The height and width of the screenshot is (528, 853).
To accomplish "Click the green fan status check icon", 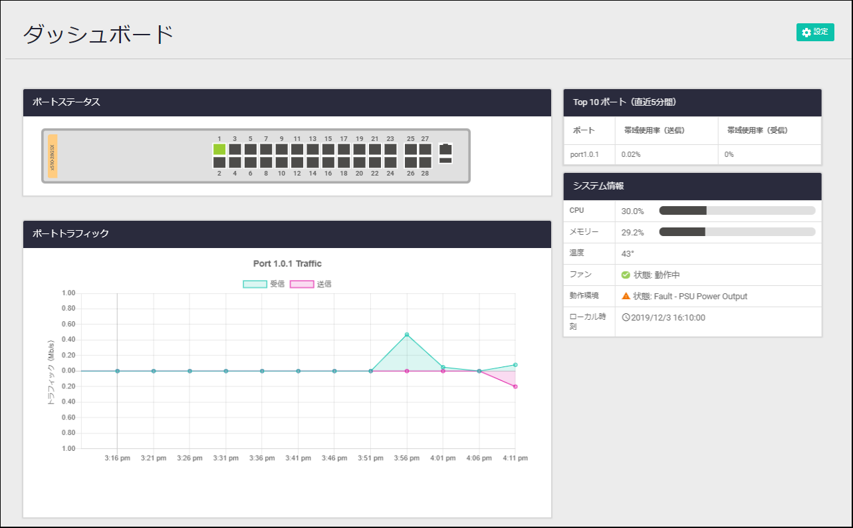I will tap(626, 275).
